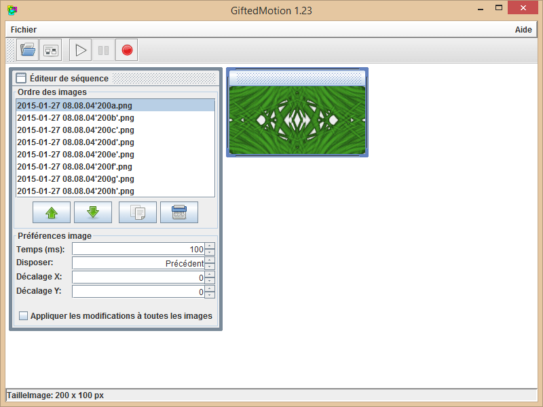Viewport: 543px width, 407px height.
Task: Increase Temps (ms) value with up arrow
Action: coord(210,246)
